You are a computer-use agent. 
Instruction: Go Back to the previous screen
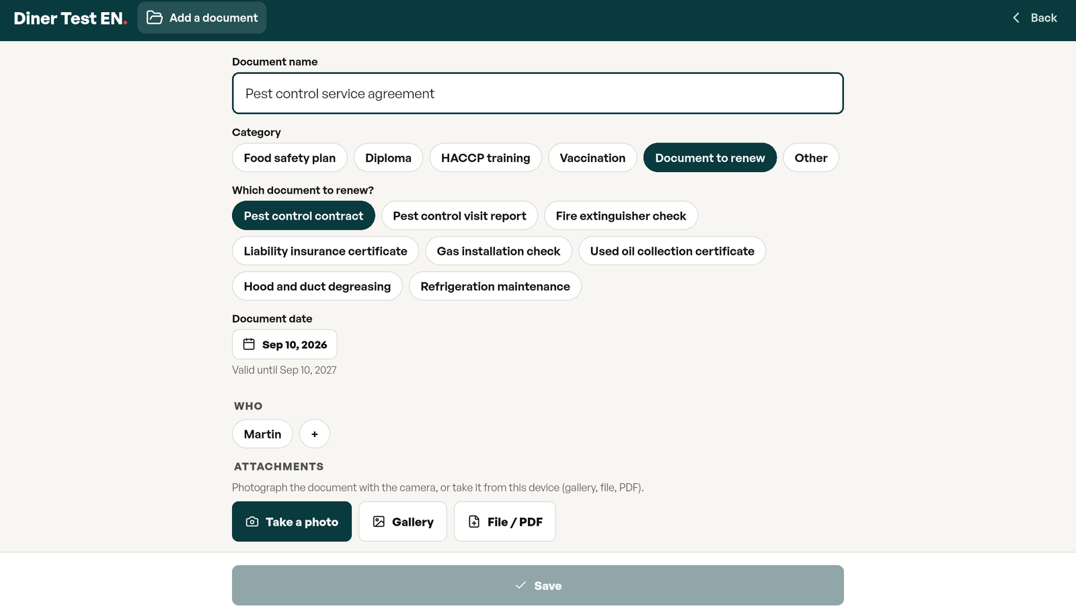tap(1035, 17)
